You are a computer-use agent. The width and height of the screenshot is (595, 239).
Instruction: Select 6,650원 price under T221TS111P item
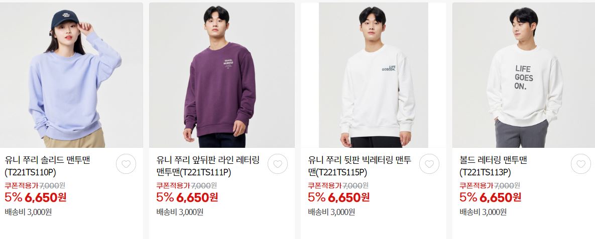(197, 197)
